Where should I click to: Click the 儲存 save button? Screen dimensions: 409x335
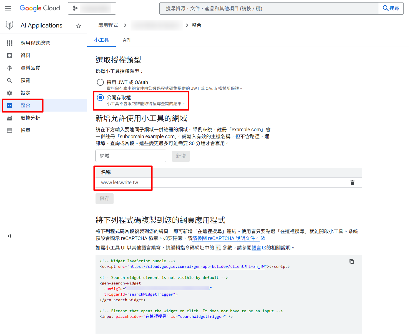tap(104, 199)
